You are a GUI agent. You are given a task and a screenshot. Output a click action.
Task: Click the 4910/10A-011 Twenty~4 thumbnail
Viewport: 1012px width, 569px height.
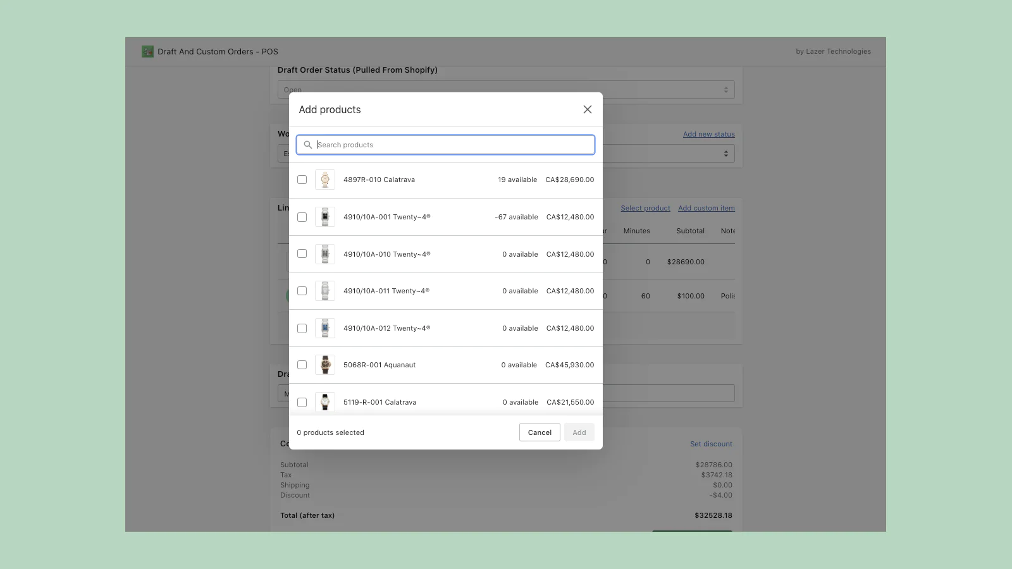click(325, 291)
